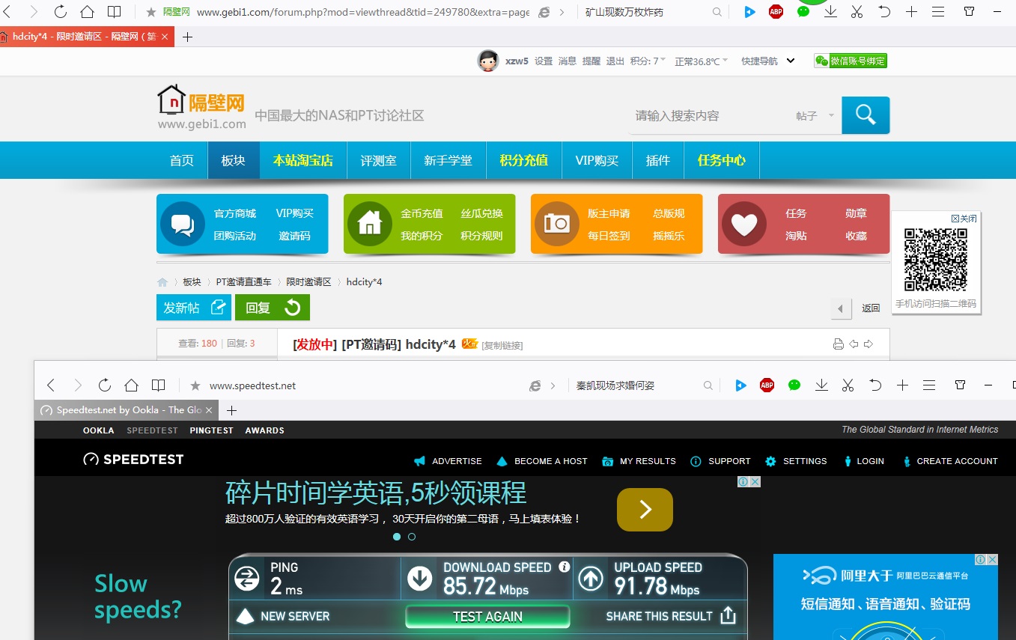Click the refresh icon in gebi1 browser window
Image resolution: width=1016 pixels, height=640 pixels.
[x=61, y=12]
